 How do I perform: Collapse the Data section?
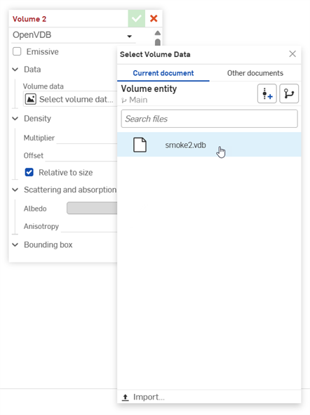15,70
